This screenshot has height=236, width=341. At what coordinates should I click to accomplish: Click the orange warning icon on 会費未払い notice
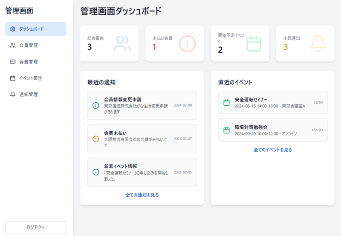95,139
